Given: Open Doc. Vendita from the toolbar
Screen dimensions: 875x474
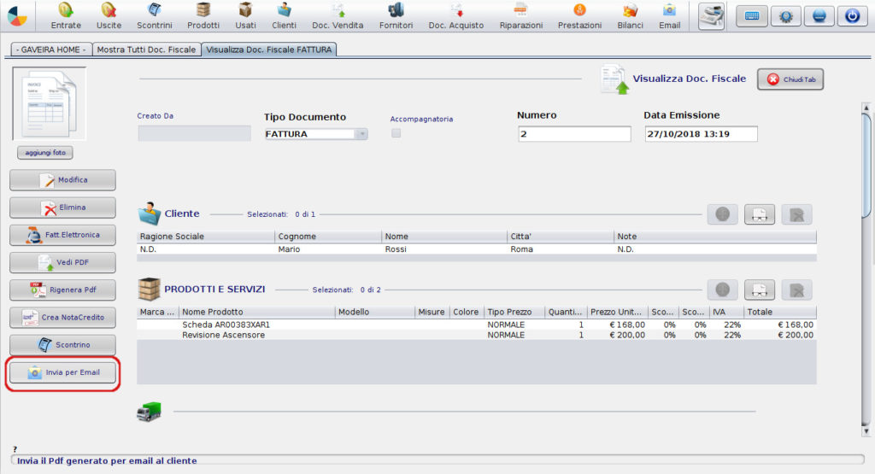Looking at the screenshot, I should (x=338, y=15).
